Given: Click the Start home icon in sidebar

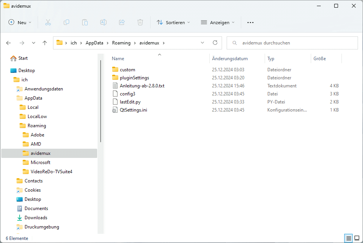Looking at the screenshot, I should pyautogui.click(x=13, y=58).
